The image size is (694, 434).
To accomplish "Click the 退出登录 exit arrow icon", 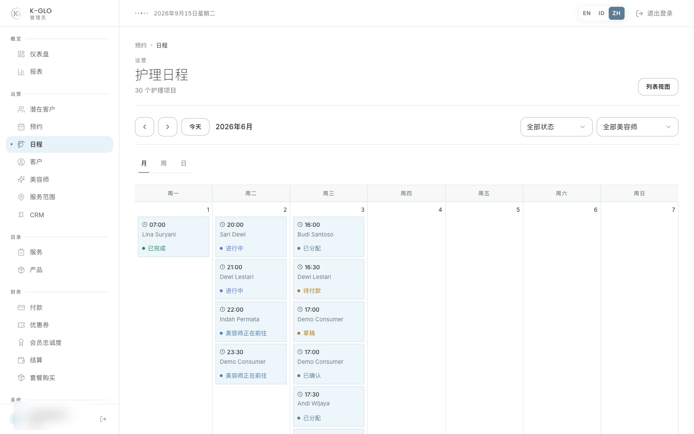I will pos(639,14).
